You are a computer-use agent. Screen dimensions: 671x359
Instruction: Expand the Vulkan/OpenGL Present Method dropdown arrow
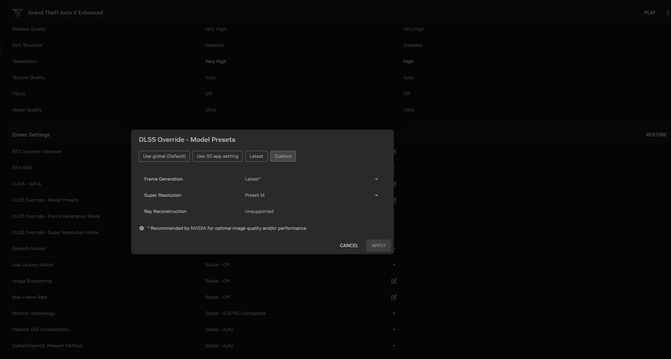click(394, 346)
